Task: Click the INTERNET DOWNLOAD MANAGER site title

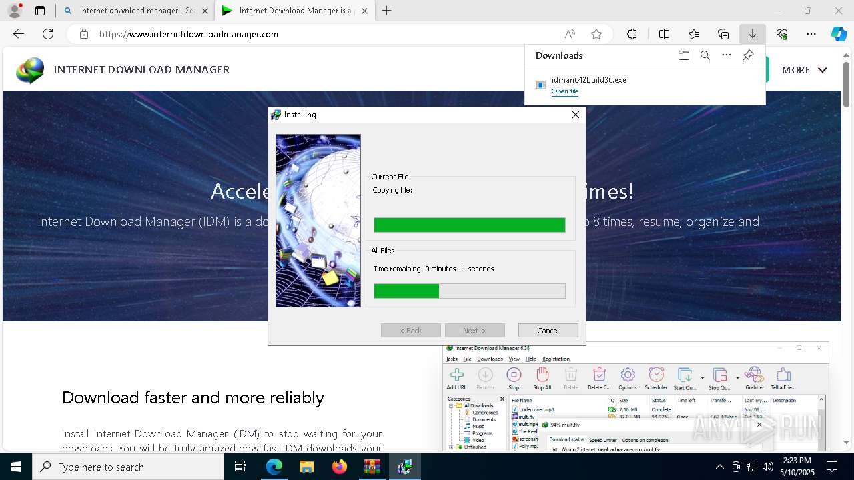Action: click(x=141, y=69)
